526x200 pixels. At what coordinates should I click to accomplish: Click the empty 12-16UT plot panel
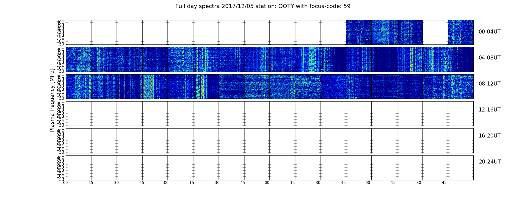[x=270, y=113]
